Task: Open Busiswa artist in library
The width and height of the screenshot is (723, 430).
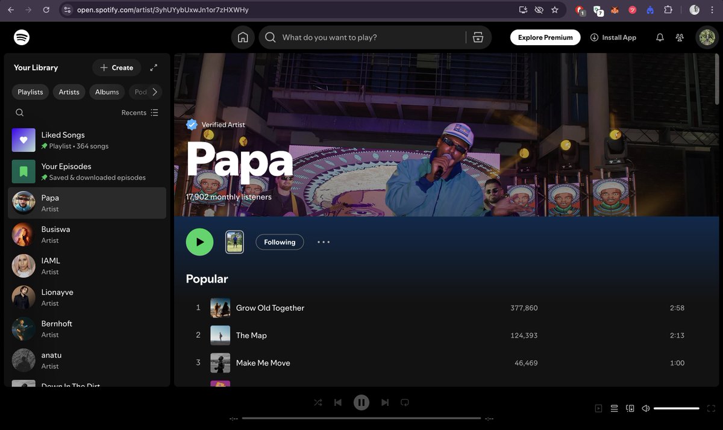Action: click(x=87, y=234)
